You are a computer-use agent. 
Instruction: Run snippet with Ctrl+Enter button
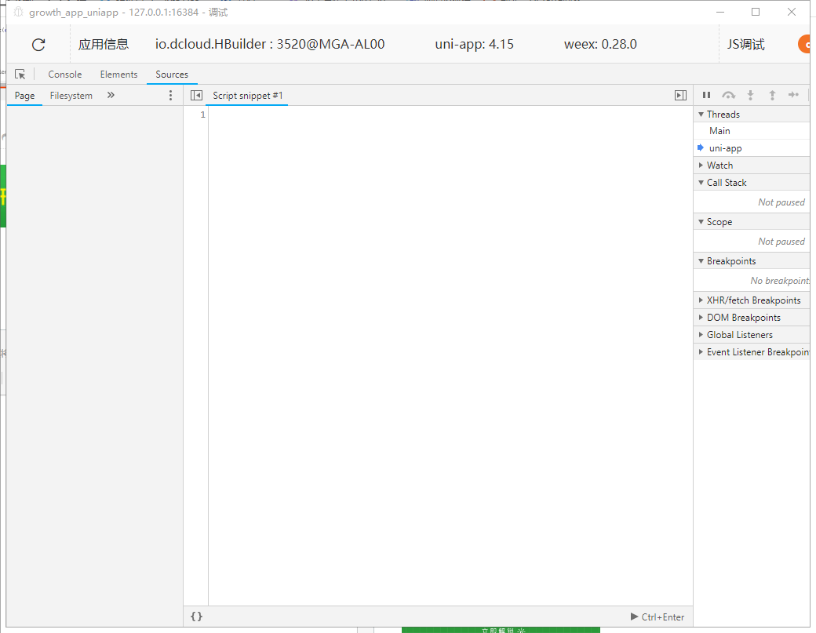pyautogui.click(x=658, y=617)
